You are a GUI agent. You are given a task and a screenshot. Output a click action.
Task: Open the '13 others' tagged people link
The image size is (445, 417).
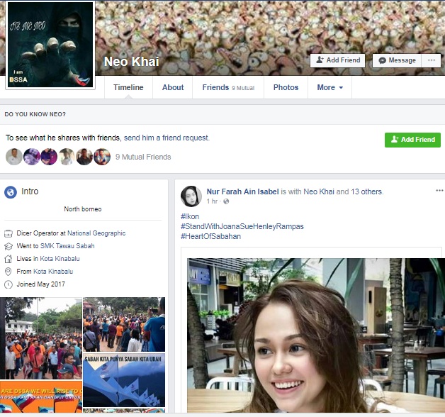[366, 191]
